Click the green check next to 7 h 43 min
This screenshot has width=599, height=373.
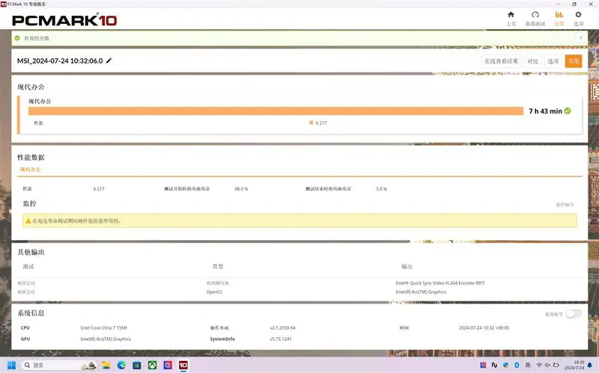(x=568, y=111)
